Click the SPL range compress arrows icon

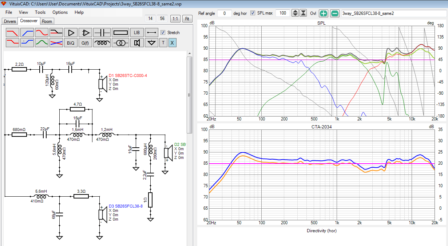click(x=304, y=13)
